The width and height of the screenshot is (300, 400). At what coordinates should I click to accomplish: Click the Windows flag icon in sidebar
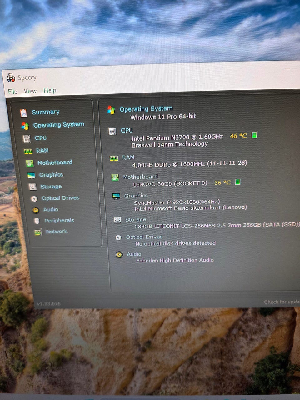(25, 126)
